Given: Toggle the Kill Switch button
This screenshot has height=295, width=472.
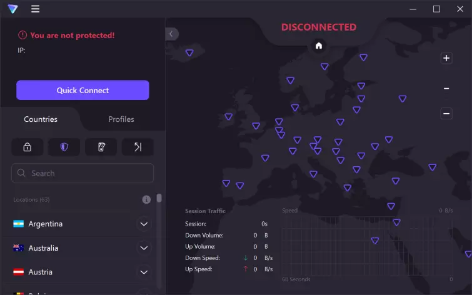Looking at the screenshot, I should click(x=101, y=147).
